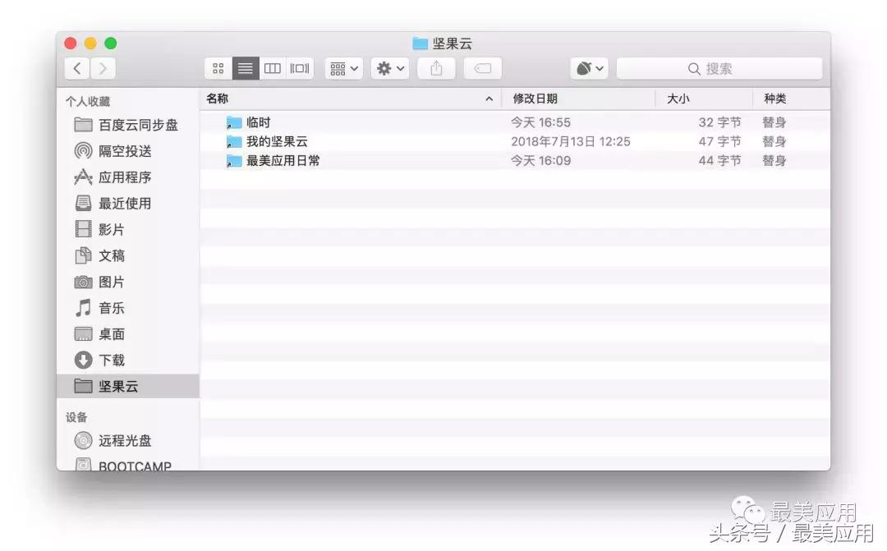Sort by the 名称 column header
887x551 pixels.
[x=351, y=99]
